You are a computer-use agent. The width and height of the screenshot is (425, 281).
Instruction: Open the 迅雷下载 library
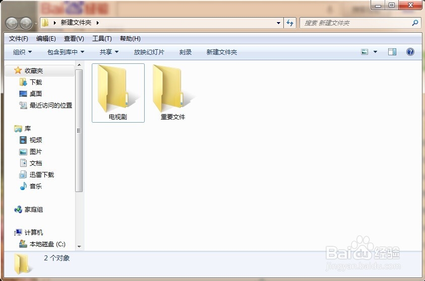42,175
